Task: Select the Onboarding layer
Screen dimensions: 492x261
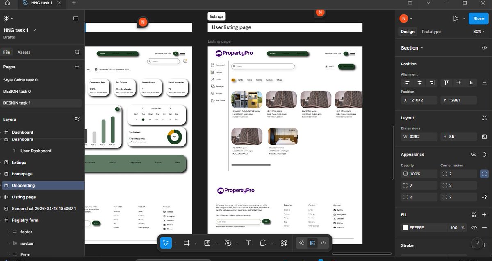Action: pyautogui.click(x=42, y=185)
